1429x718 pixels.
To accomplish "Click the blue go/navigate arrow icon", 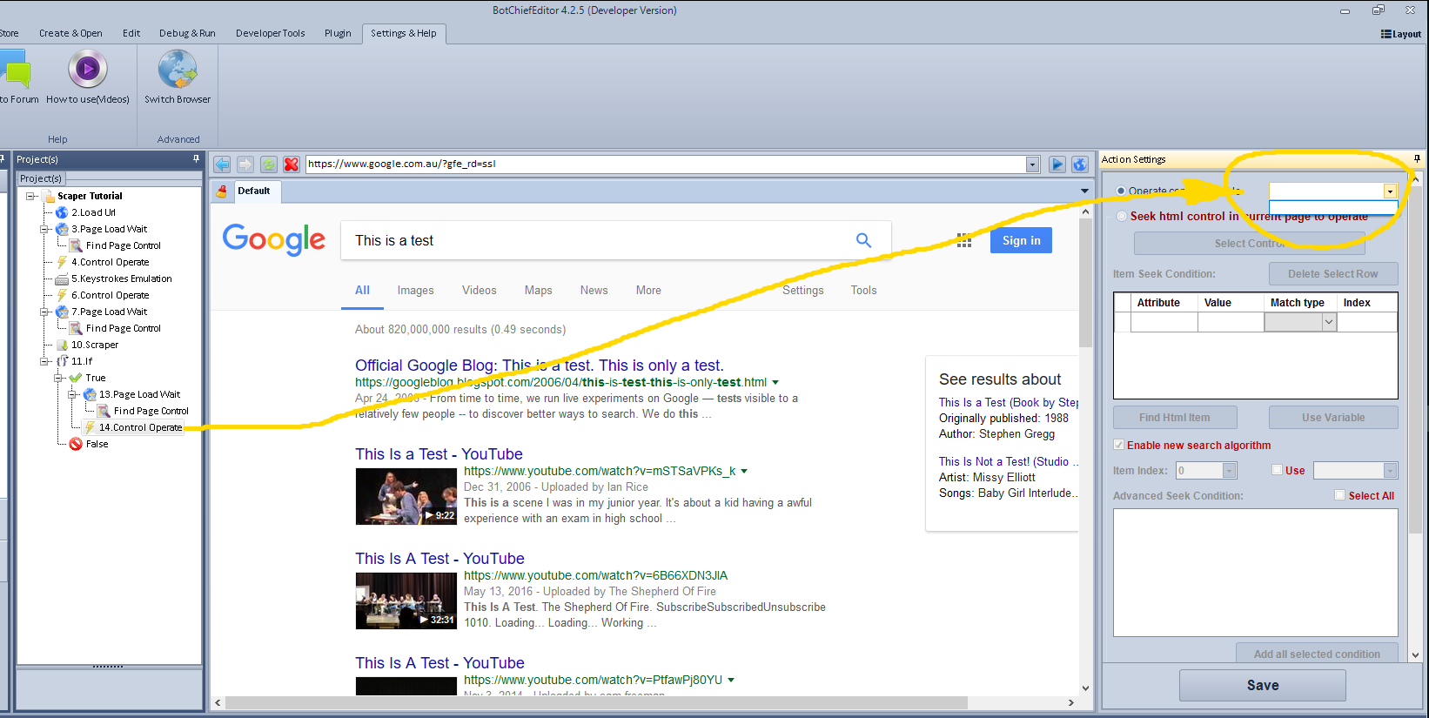I will tap(1057, 164).
